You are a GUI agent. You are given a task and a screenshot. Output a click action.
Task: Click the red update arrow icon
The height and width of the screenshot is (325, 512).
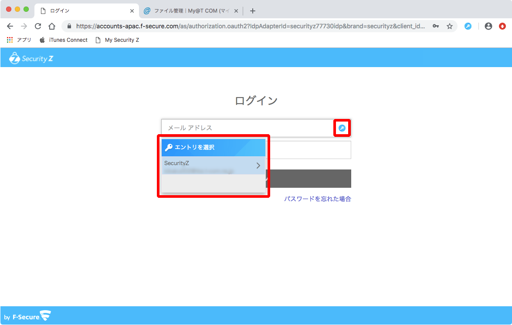(x=502, y=26)
